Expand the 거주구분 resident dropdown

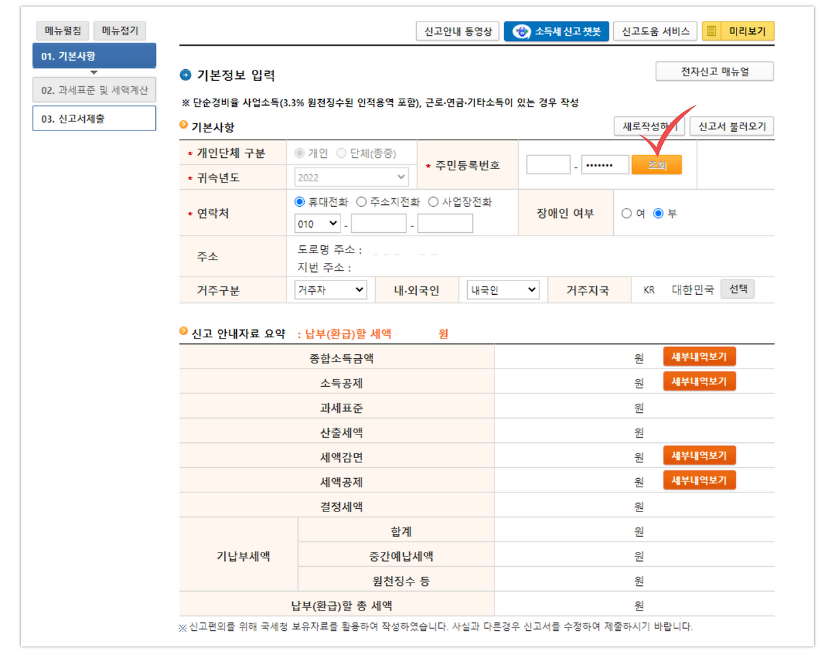point(330,290)
